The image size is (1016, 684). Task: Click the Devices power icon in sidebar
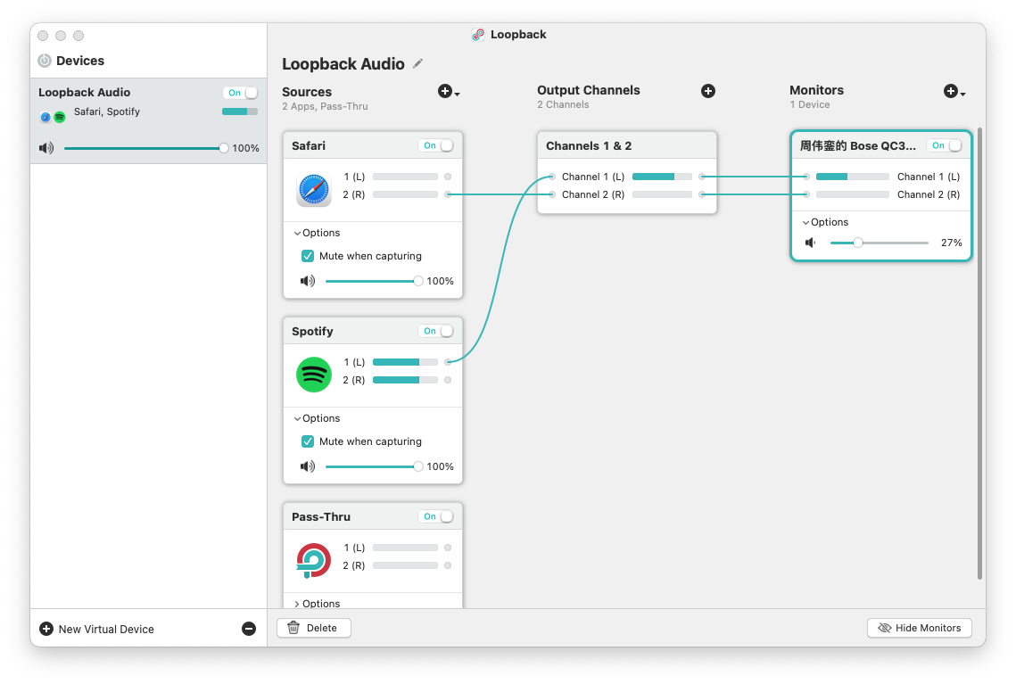(45, 61)
